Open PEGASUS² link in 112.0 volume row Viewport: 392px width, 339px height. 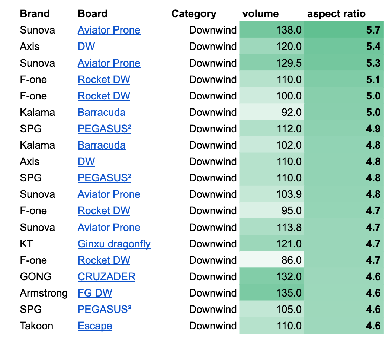pyautogui.click(x=105, y=129)
